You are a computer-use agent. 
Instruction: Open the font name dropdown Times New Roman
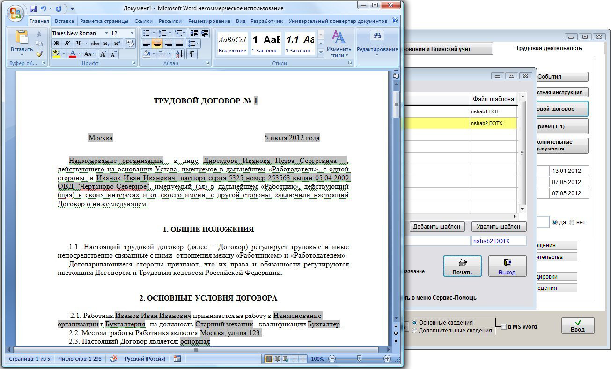coord(106,33)
